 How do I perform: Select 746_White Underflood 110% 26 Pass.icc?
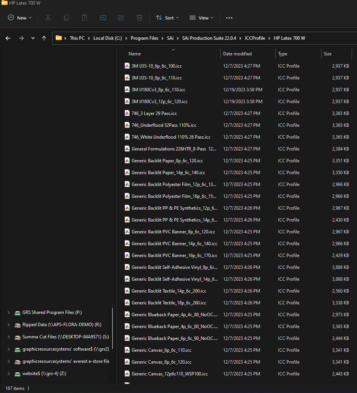tap(171, 137)
